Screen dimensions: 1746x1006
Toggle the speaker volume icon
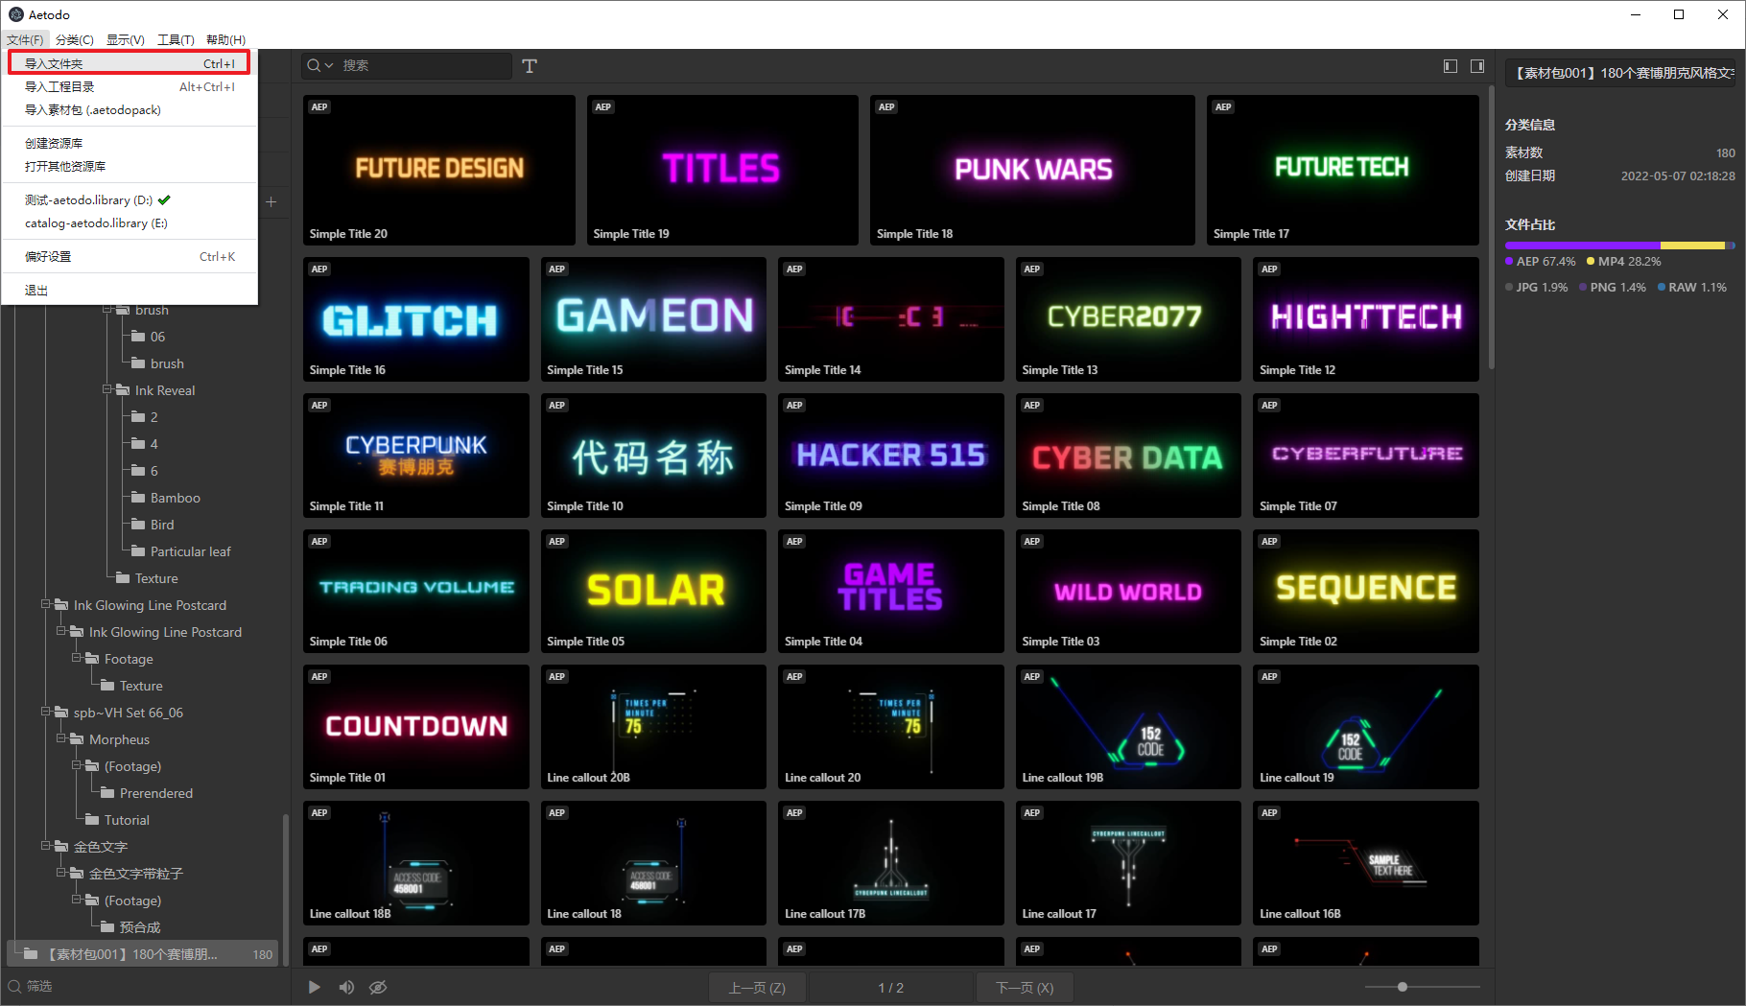click(346, 987)
